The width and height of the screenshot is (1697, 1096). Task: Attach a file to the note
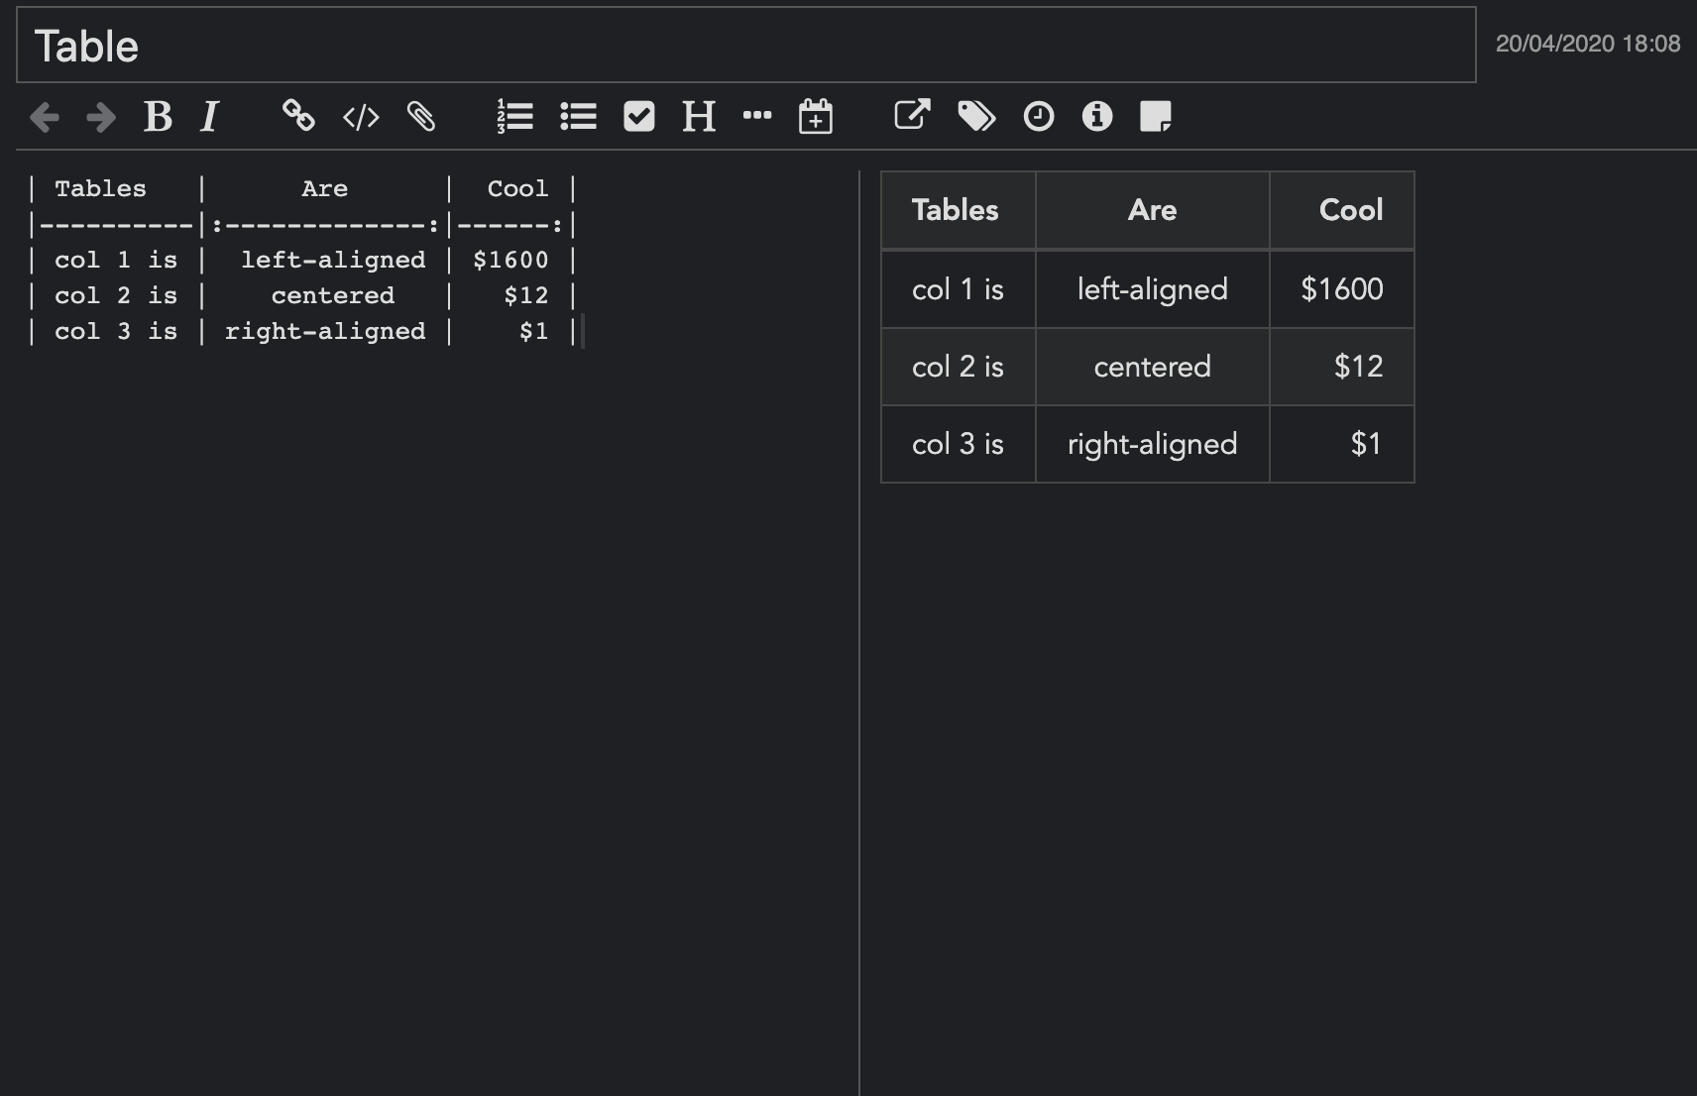[x=420, y=117]
